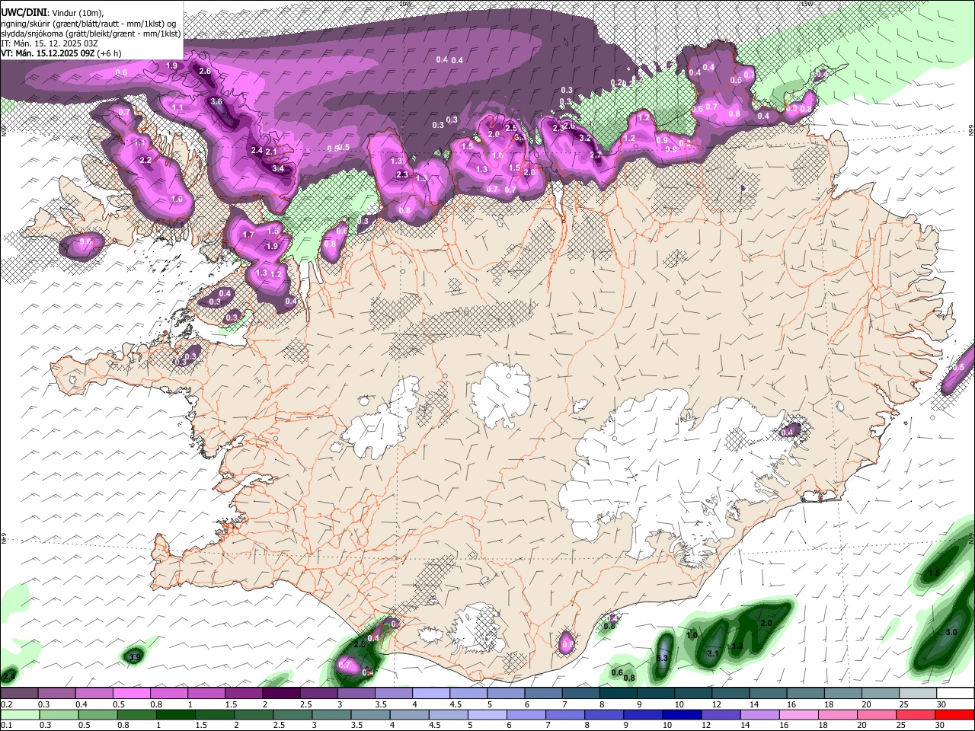The image size is (975, 731).
Task: Pick the bright pink 0.5 snow swatch
Action: click(131, 693)
